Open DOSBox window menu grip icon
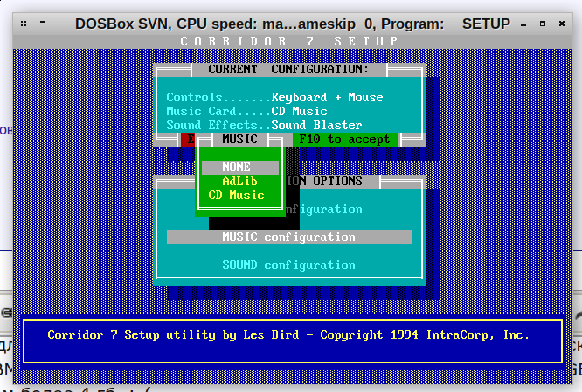 click(x=24, y=24)
